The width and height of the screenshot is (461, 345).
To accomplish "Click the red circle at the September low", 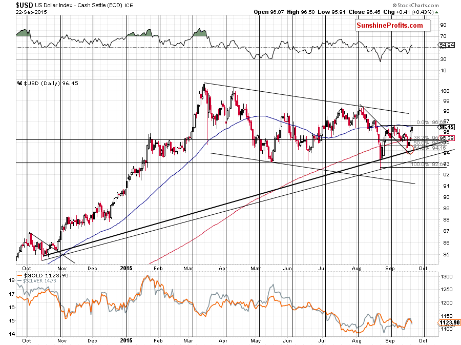I will (410, 150).
